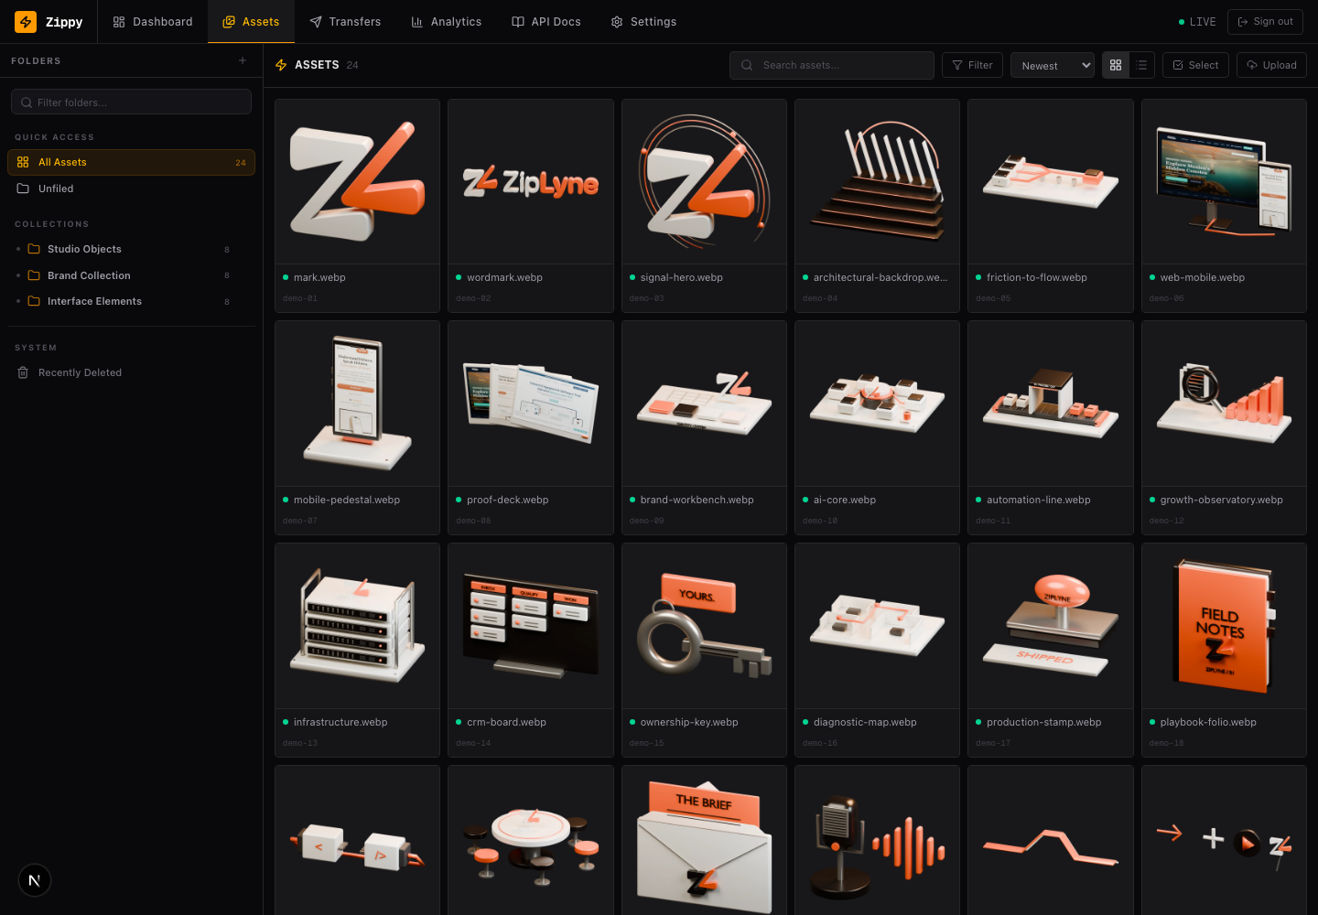Click the proof-deck.webp file name
Screen dimensions: 1318x915
[507, 500]
